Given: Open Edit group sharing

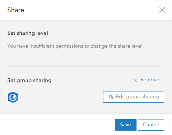Looking at the screenshot, I should tap(133, 97).
